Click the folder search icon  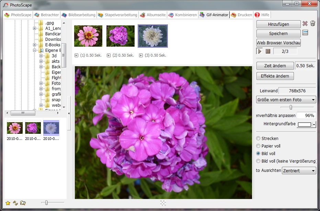(x=23, y=203)
